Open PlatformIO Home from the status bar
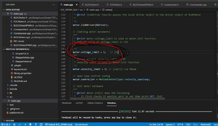 click(14, 125)
